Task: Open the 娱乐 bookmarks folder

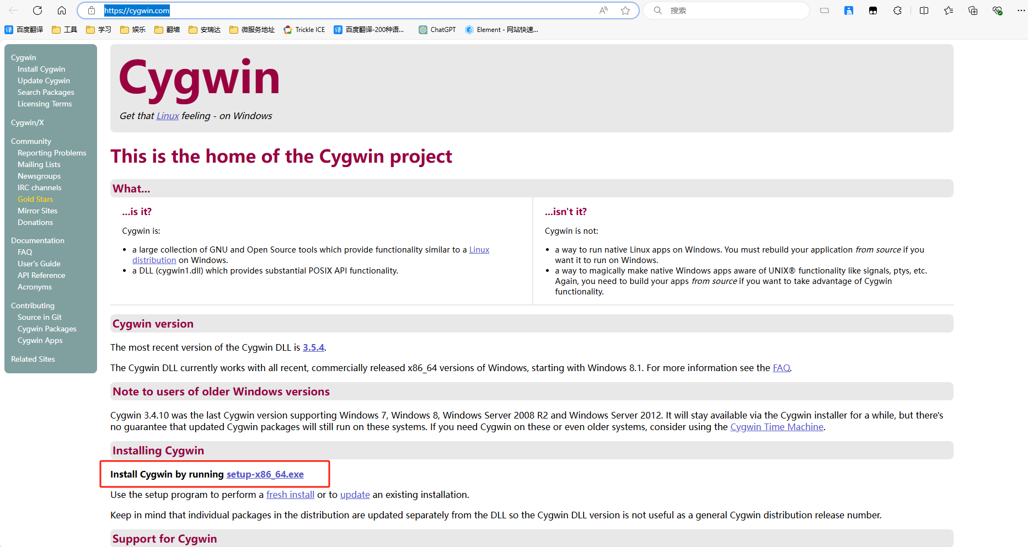Action: pyautogui.click(x=133, y=30)
